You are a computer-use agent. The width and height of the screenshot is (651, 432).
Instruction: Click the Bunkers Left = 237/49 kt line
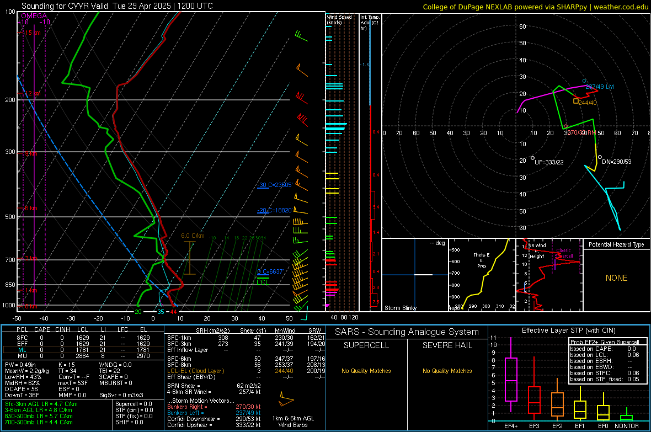pyautogui.click(x=214, y=413)
